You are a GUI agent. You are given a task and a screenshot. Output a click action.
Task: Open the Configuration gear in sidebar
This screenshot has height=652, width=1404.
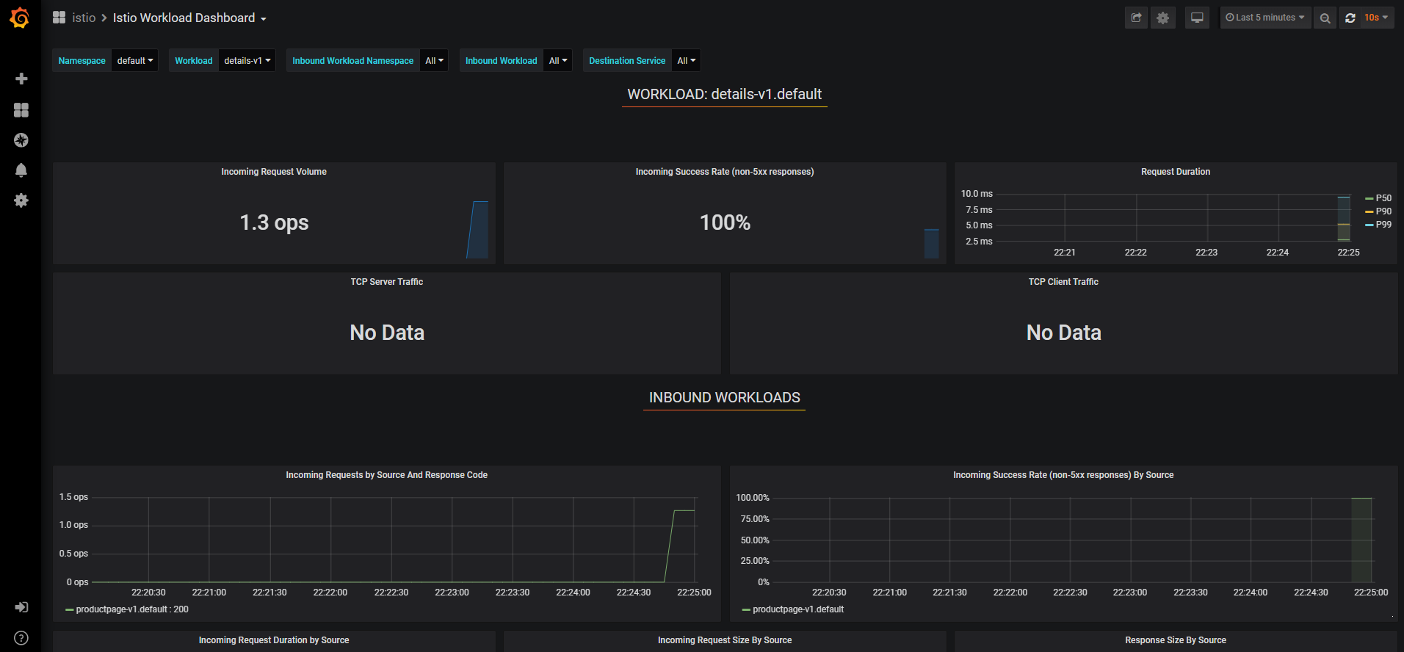coord(21,200)
